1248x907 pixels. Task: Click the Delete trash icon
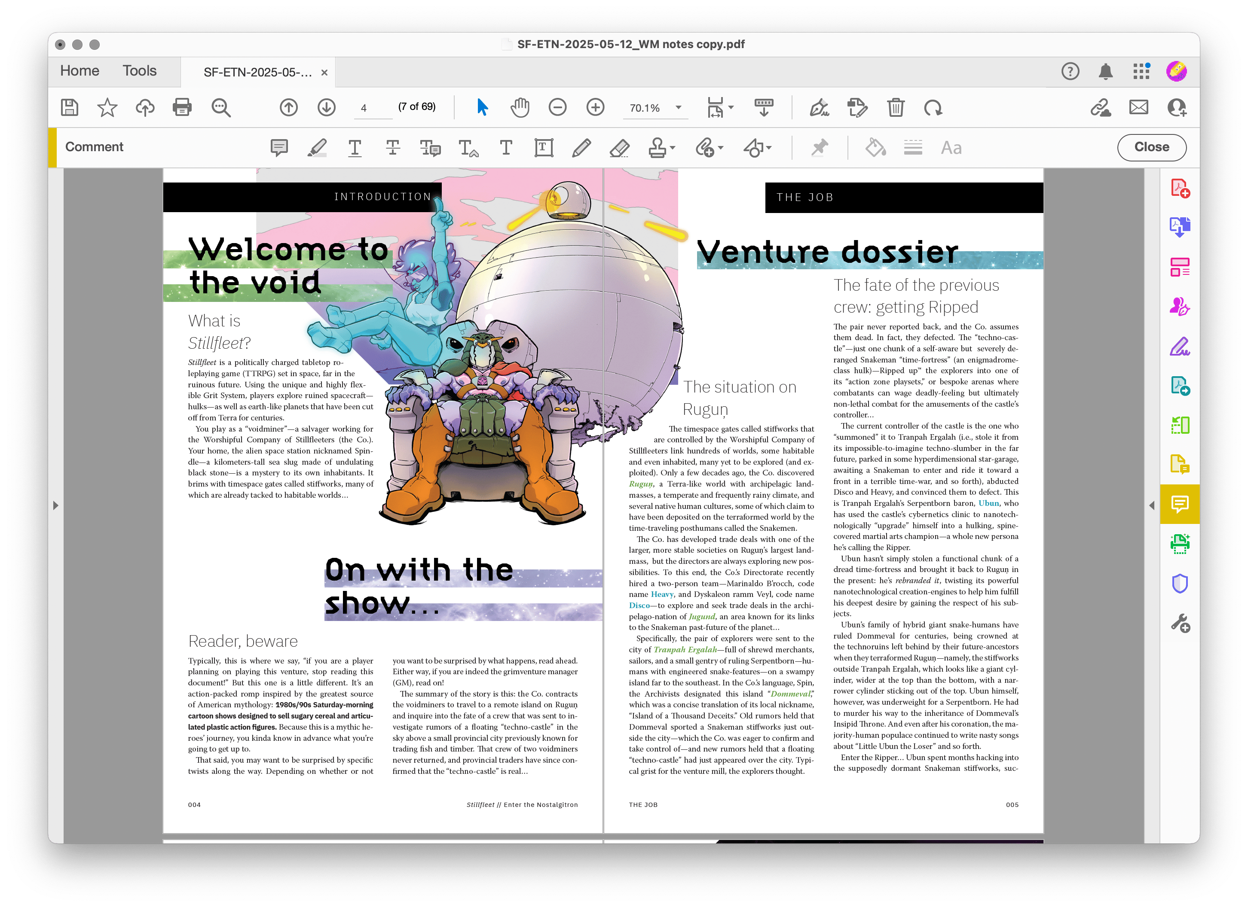coord(895,107)
